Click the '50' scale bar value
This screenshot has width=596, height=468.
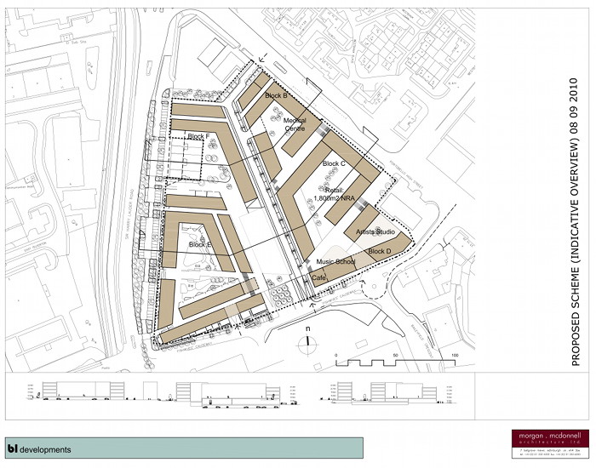pyautogui.click(x=395, y=356)
